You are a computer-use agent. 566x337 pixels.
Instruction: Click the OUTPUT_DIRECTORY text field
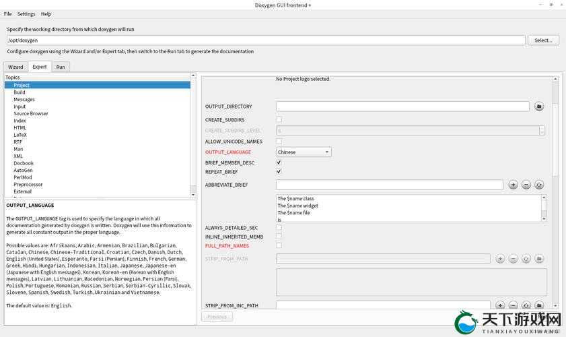coord(402,106)
